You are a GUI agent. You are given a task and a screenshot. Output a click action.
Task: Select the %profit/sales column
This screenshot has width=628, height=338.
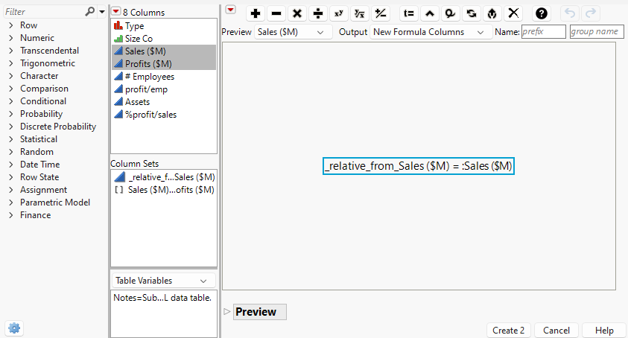164,115
